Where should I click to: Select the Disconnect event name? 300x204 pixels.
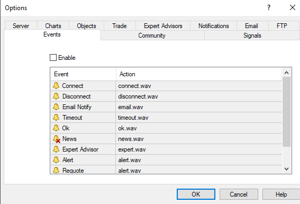pyautogui.click(x=76, y=96)
